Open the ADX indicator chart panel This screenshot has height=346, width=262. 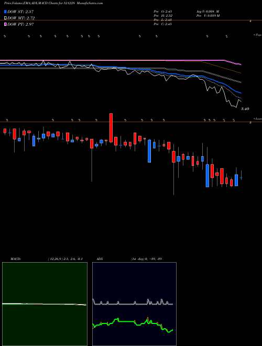pyautogui.click(x=134, y=304)
